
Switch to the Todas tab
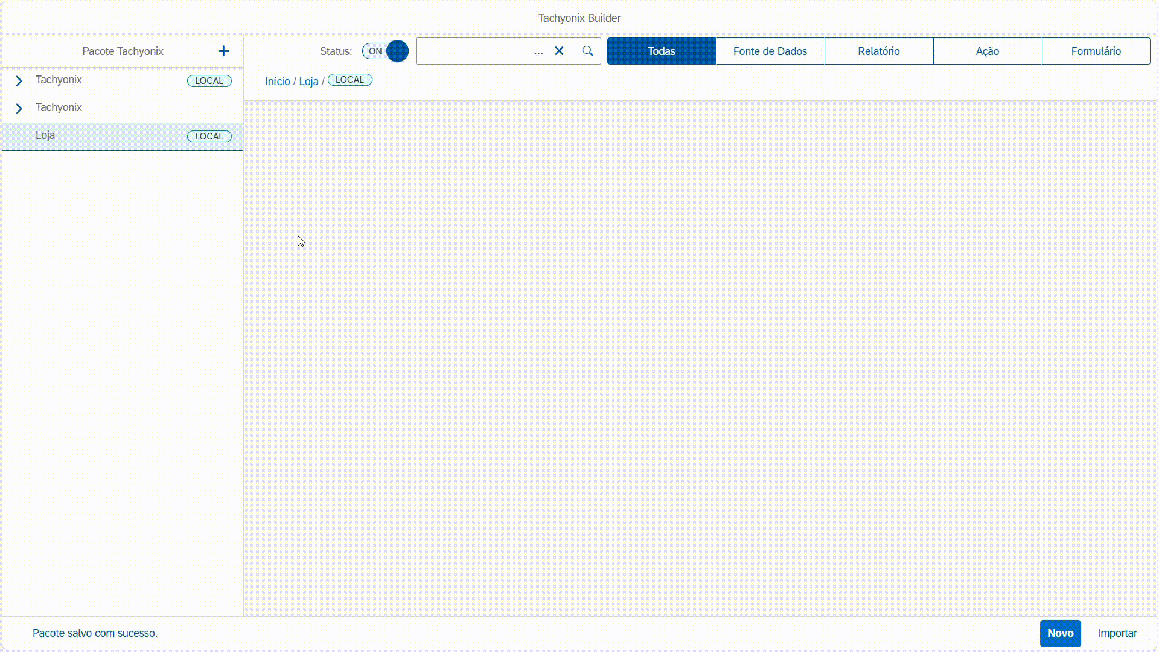pyautogui.click(x=661, y=51)
